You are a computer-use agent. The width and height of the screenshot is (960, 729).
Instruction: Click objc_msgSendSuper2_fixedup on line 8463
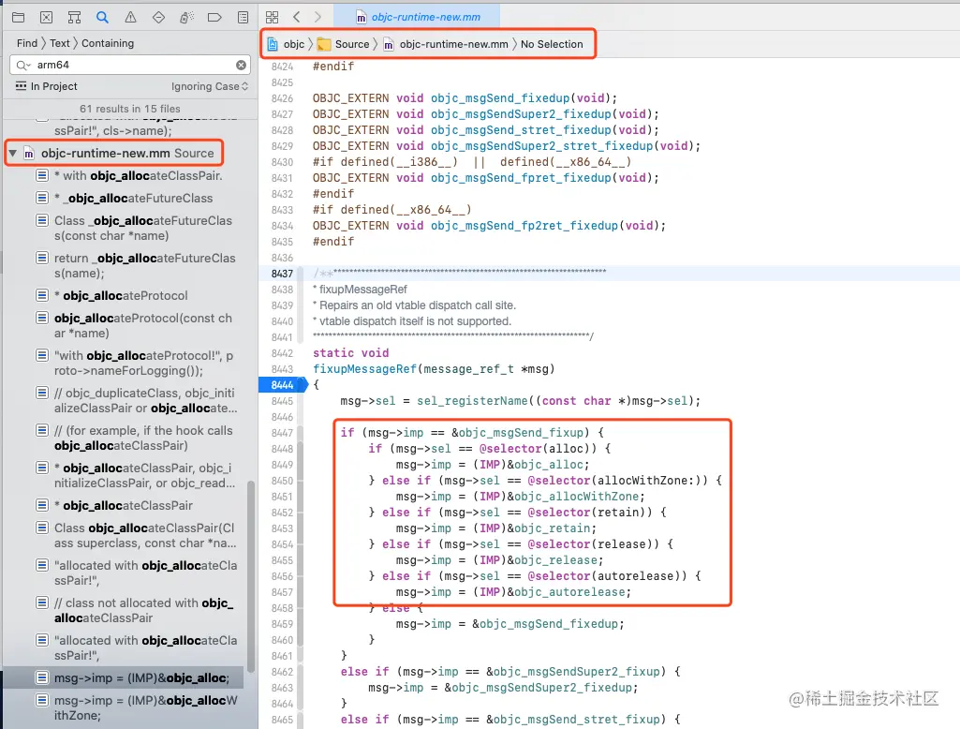[x=540, y=688]
